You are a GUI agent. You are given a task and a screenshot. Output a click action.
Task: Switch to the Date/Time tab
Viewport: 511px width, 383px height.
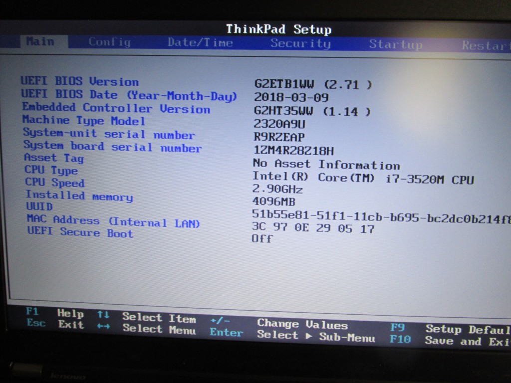[200, 43]
